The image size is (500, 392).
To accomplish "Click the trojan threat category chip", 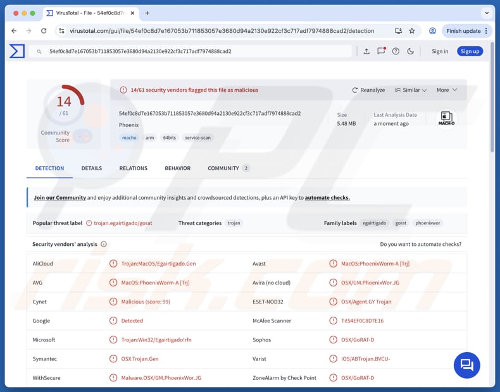I will (x=234, y=223).
